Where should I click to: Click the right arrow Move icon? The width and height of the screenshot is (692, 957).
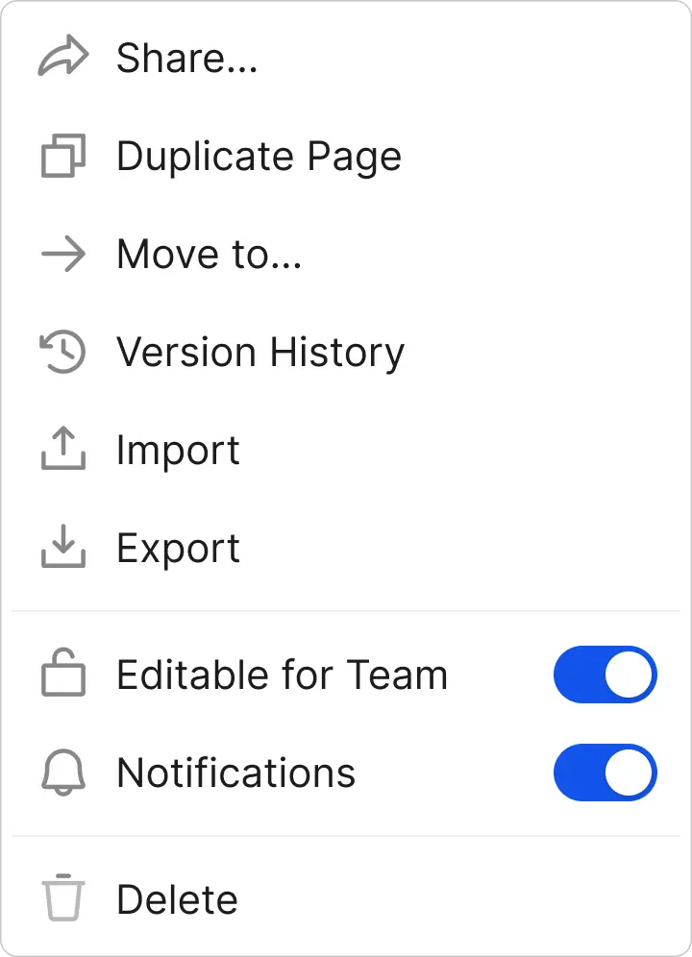click(63, 255)
